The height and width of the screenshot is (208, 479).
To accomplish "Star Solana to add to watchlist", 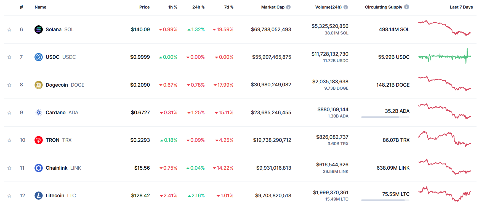I will point(9,30).
